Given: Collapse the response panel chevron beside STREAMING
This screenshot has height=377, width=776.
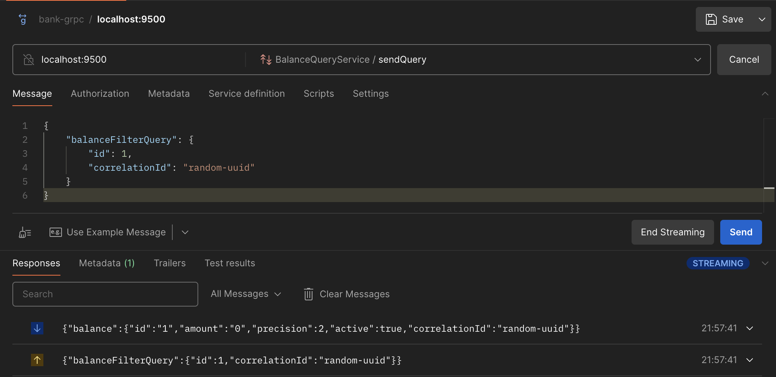Looking at the screenshot, I should pos(765,263).
